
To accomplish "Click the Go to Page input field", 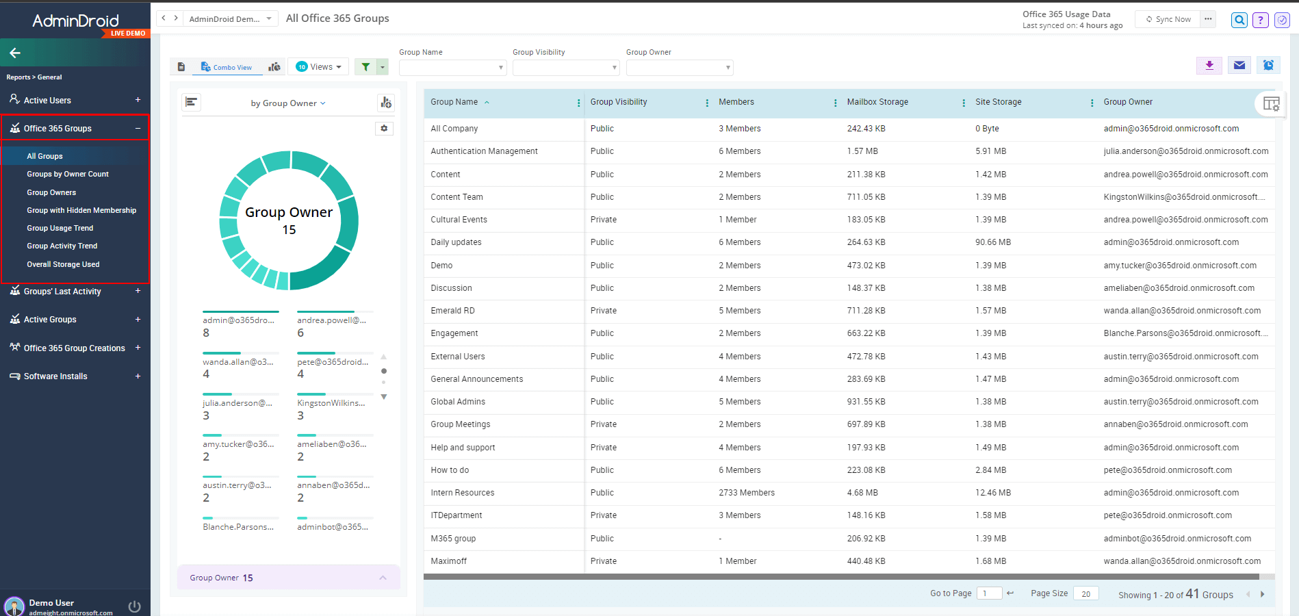I will coord(989,593).
